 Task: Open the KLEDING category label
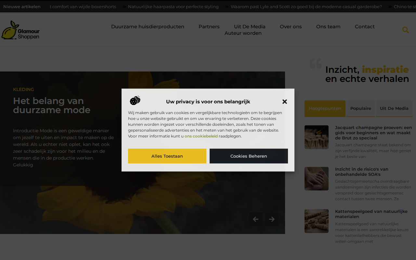[23, 89]
